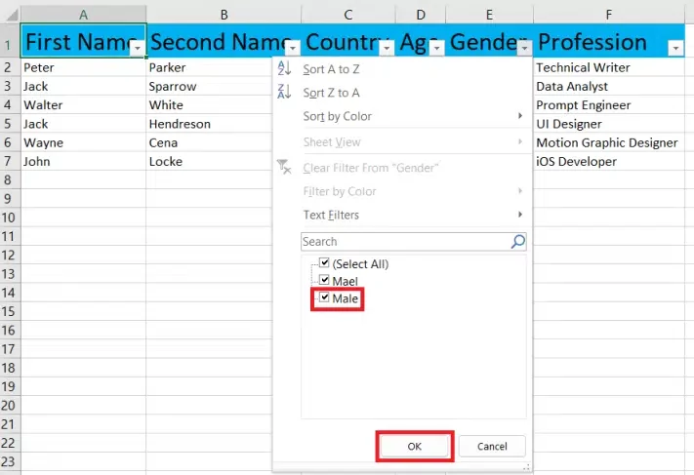694x475 pixels.
Task: Open the Second Name filter dropdown
Action: click(x=292, y=48)
